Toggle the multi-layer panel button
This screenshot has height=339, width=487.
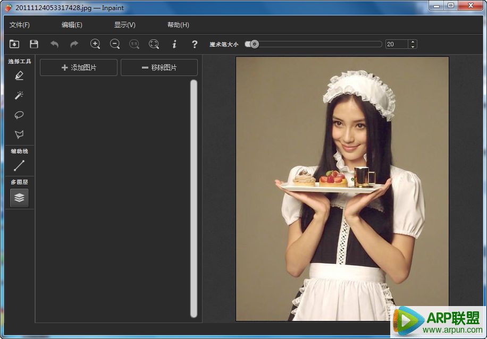[x=19, y=198]
